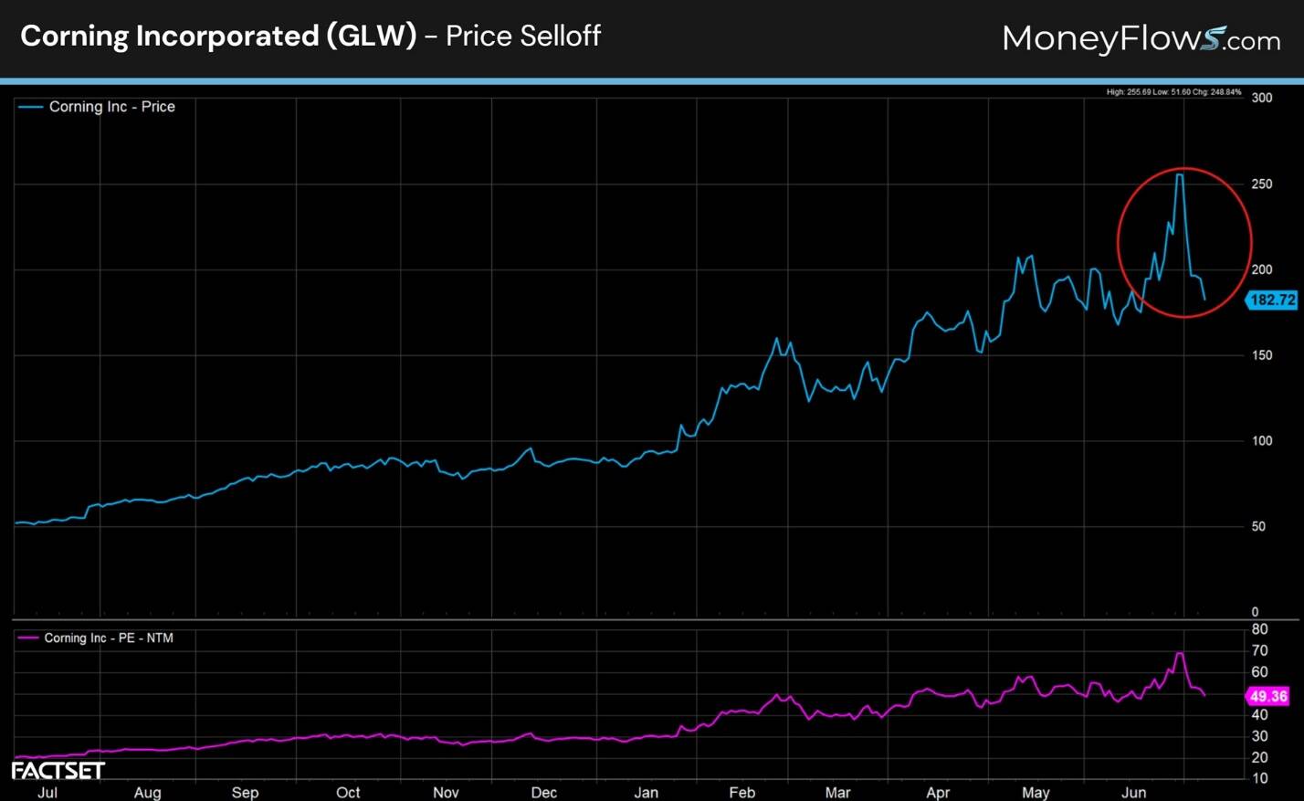Click the 40 label on the PE axis
This screenshot has height=801, width=1304.
(1259, 715)
